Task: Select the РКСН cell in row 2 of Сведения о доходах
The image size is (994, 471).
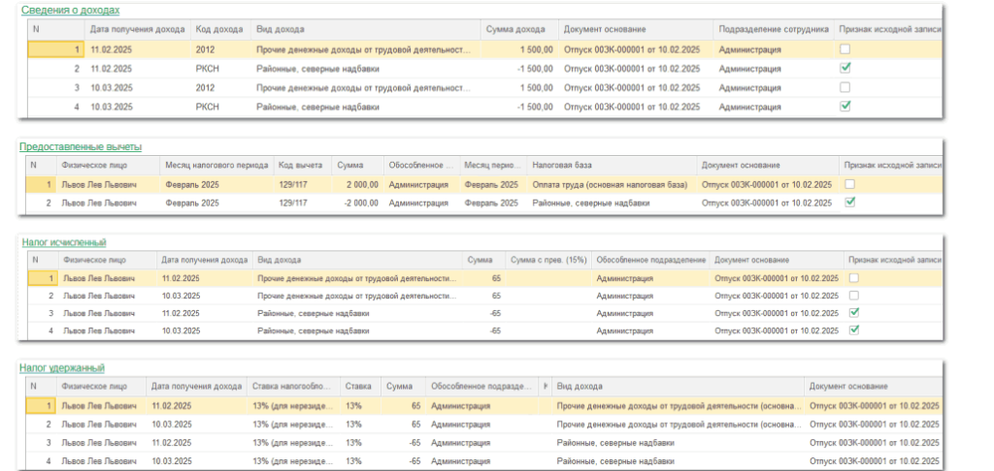Action: click(x=208, y=69)
